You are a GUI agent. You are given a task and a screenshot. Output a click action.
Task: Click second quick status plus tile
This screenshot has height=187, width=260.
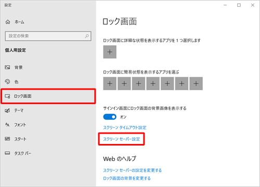click(x=124, y=83)
